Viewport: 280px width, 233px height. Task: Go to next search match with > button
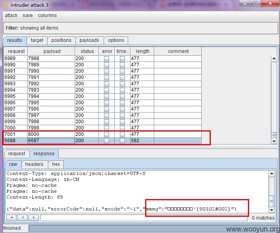[x=34, y=218]
